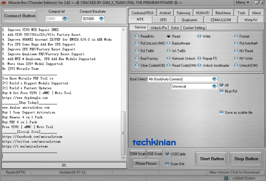The width and height of the screenshot is (266, 181).
Task: Click the log scrollbar down arrow
Action: click(x=124, y=158)
